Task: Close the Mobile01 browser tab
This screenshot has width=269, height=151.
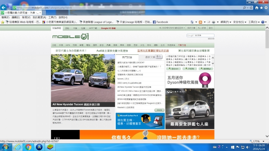Action: [x=40, y=13]
